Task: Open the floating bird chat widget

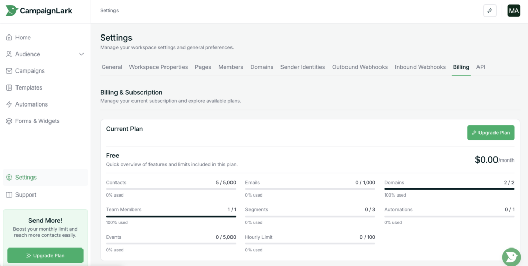Action: pos(511,257)
